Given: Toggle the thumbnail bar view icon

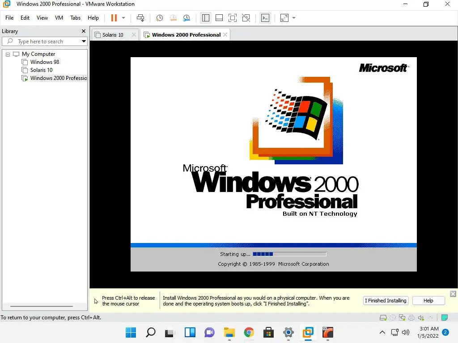Looking at the screenshot, I should pyautogui.click(x=219, y=18).
